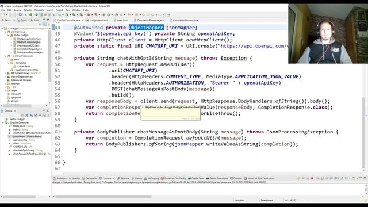
Task: Open the Edit menu
Action: click(9, 10)
